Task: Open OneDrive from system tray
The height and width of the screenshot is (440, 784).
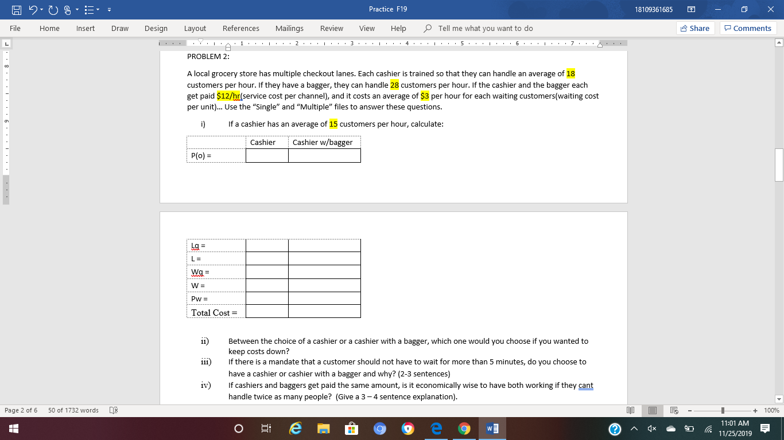Action: click(x=671, y=429)
